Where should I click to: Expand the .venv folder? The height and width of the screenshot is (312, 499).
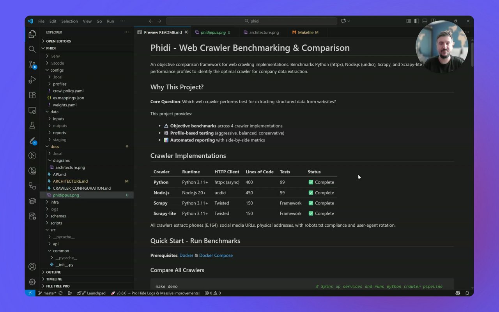click(x=87, y=56)
